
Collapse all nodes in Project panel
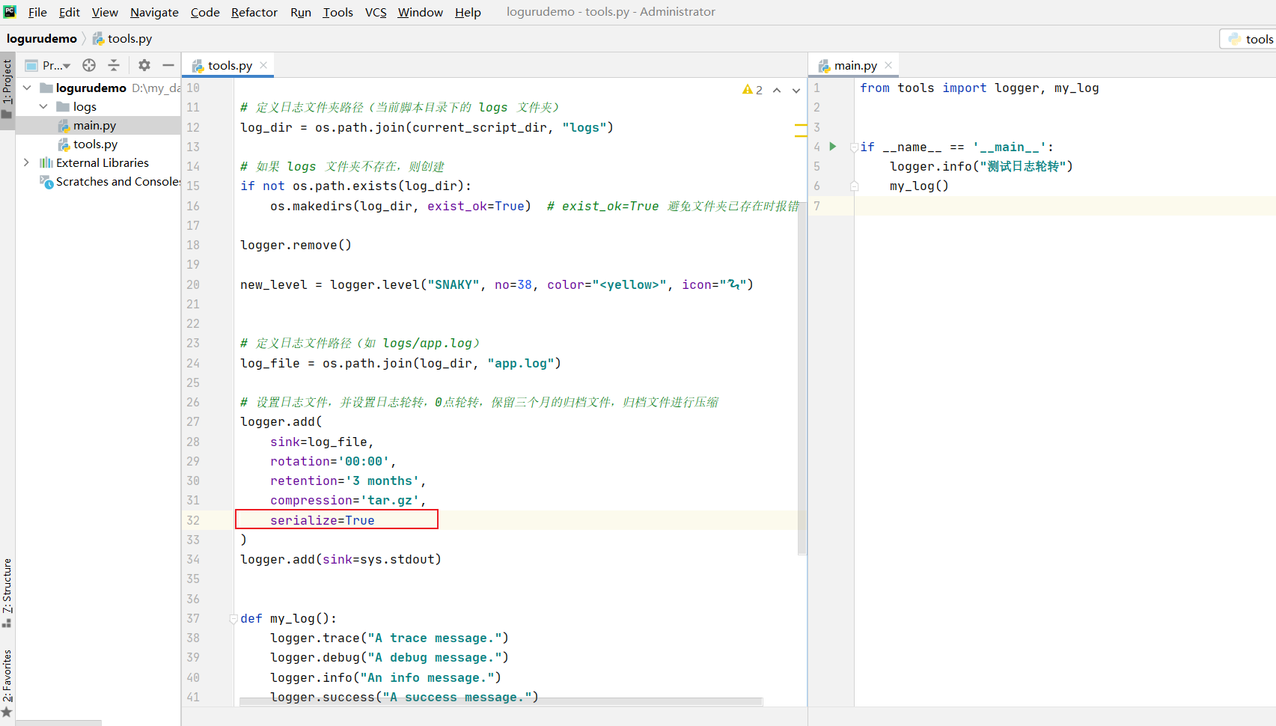[x=114, y=65]
